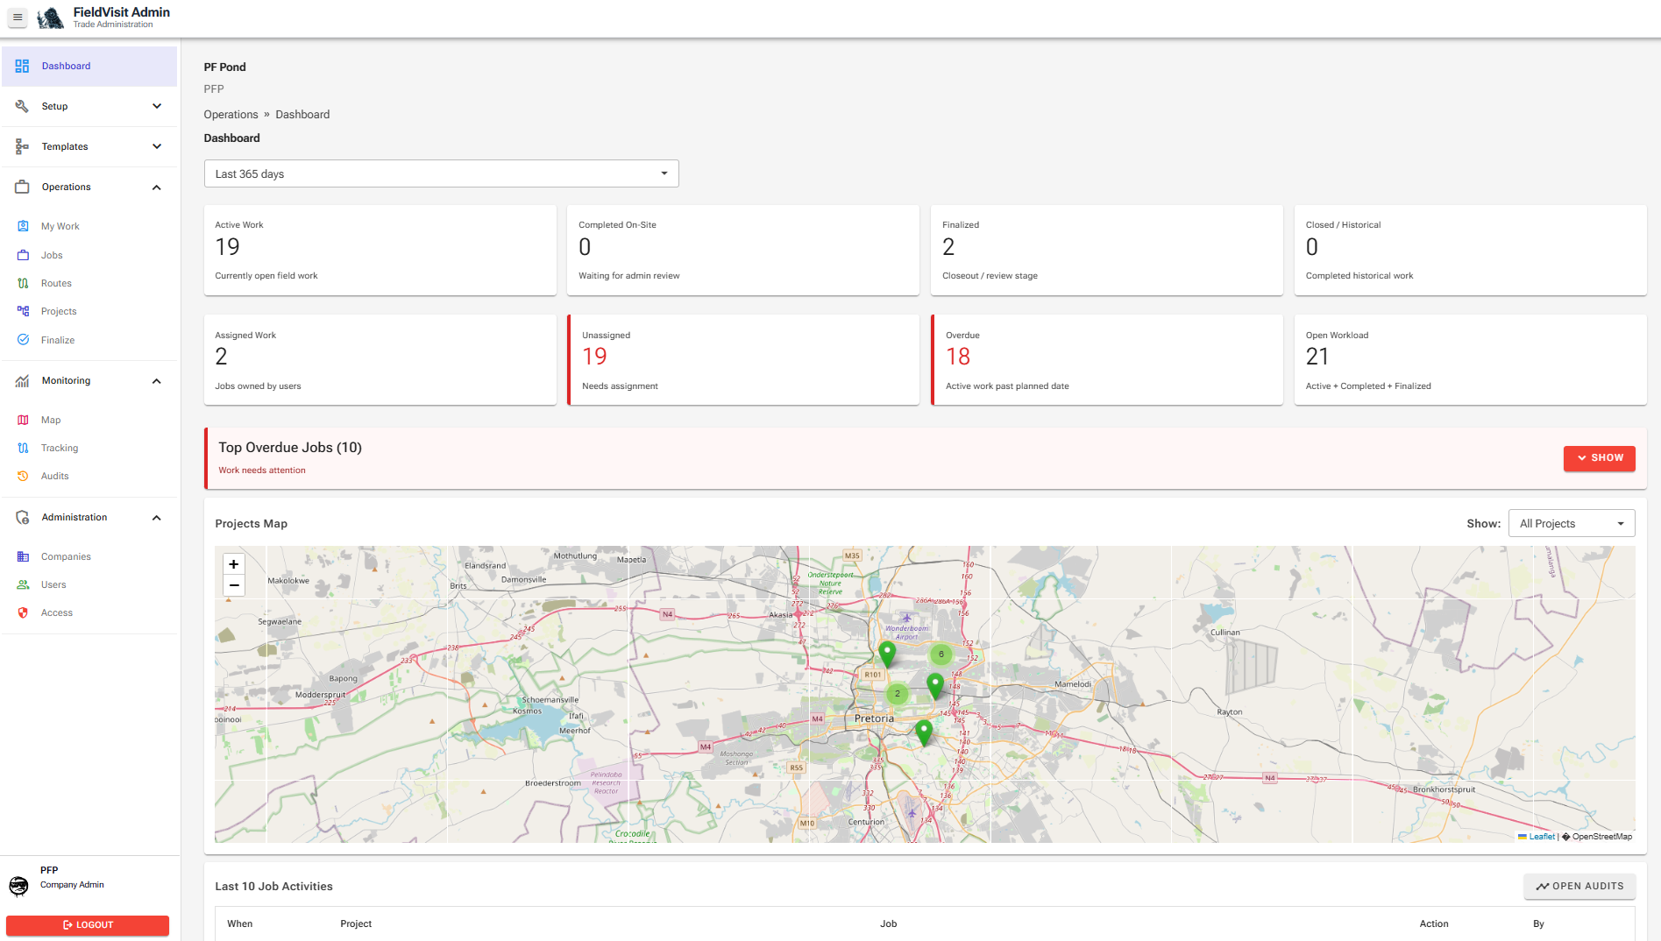The height and width of the screenshot is (941, 1661).
Task: Click the Tracking icon
Action: [x=23, y=448]
